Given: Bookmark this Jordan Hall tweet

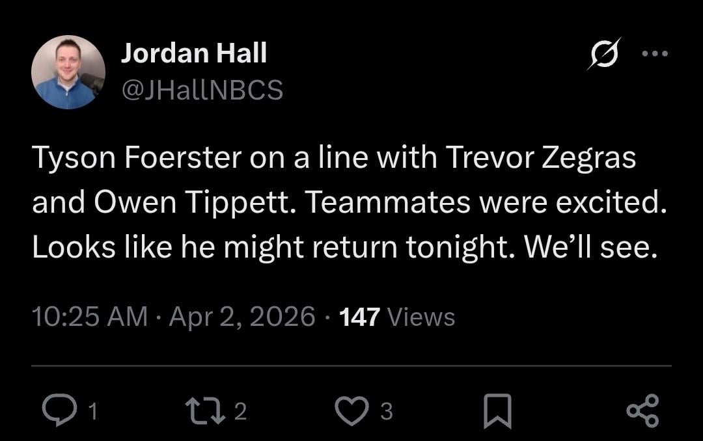Looking at the screenshot, I should click(497, 412).
